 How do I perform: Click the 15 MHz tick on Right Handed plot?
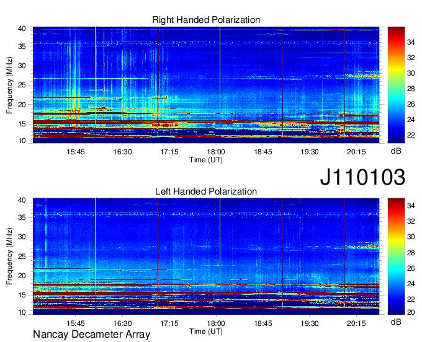click(22, 124)
